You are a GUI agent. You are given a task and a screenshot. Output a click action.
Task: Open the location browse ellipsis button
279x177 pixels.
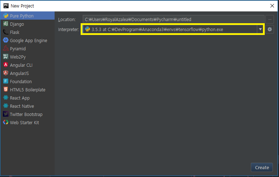pyautogui.click(x=270, y=19)
